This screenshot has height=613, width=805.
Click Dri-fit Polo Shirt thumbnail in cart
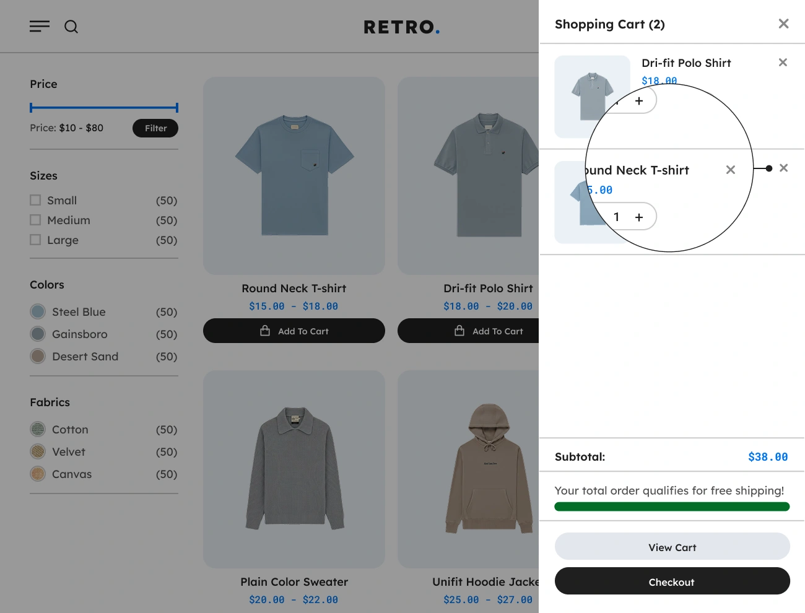tap(593, 97)
